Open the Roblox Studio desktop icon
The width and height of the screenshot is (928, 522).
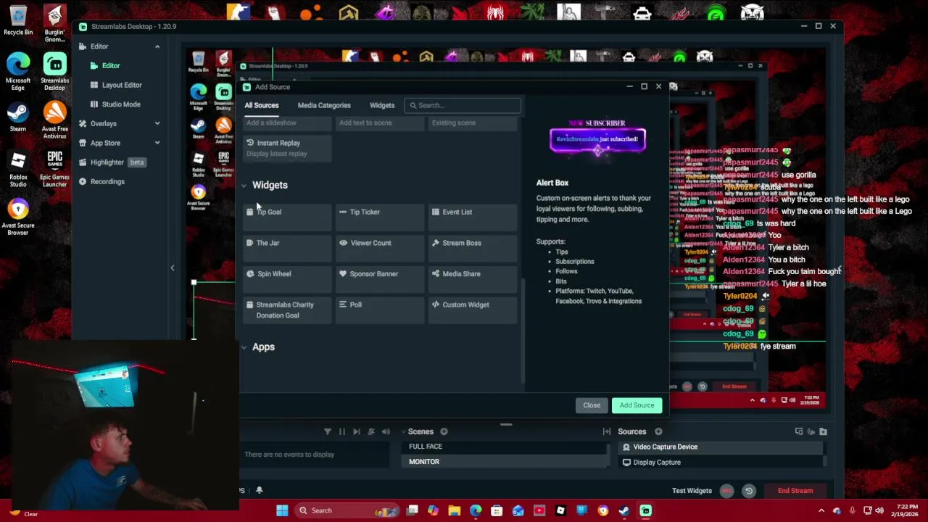click(x=18, y=169)
